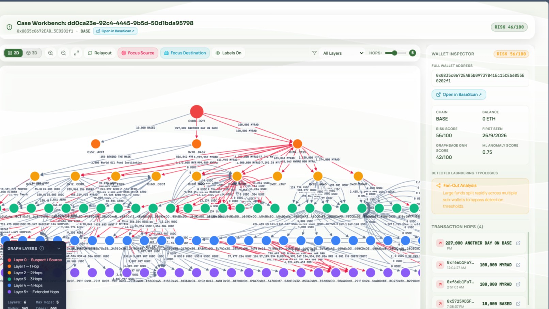The width and height of the screenshot is (549, 309).
Task: Open external link for 227,000 ANOTHER DAY ON BASE hop
Action: 518,243
